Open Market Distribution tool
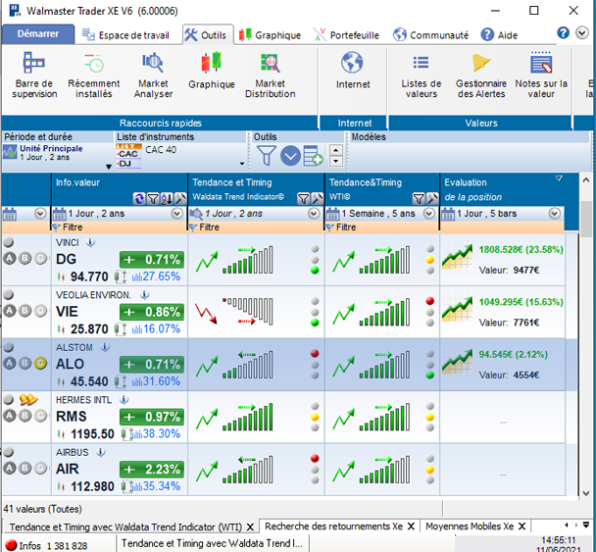The height and width of the screenshot is (552, 596). 270,75
